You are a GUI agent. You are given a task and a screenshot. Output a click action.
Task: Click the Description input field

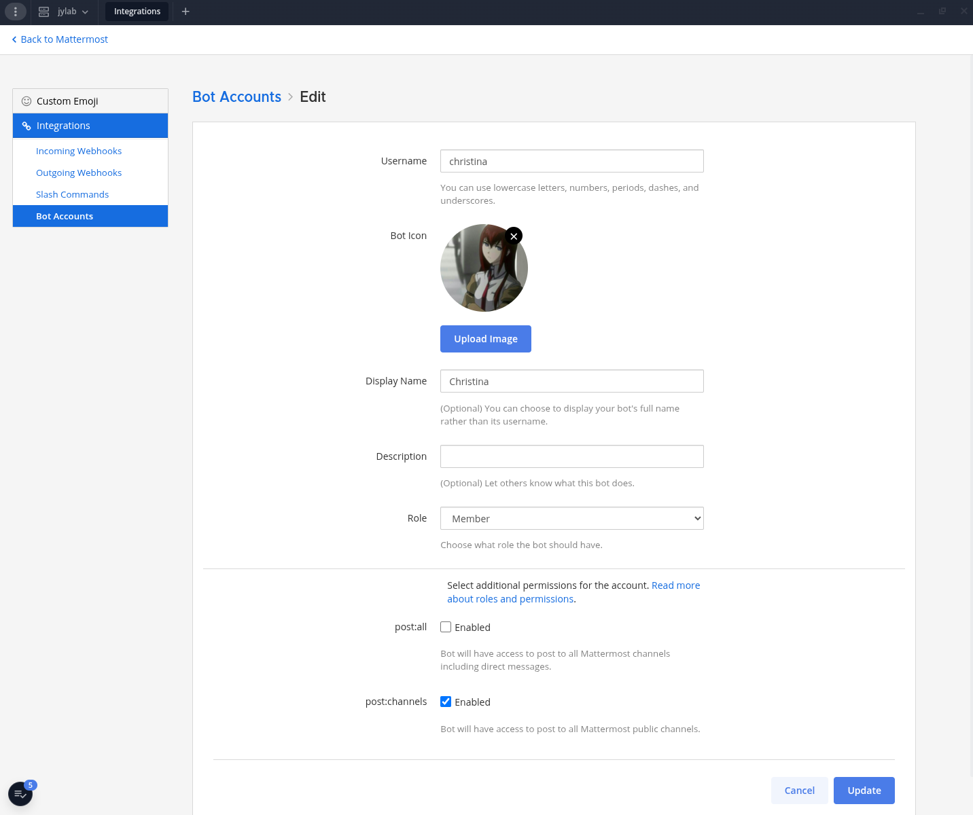pos(571,456)
